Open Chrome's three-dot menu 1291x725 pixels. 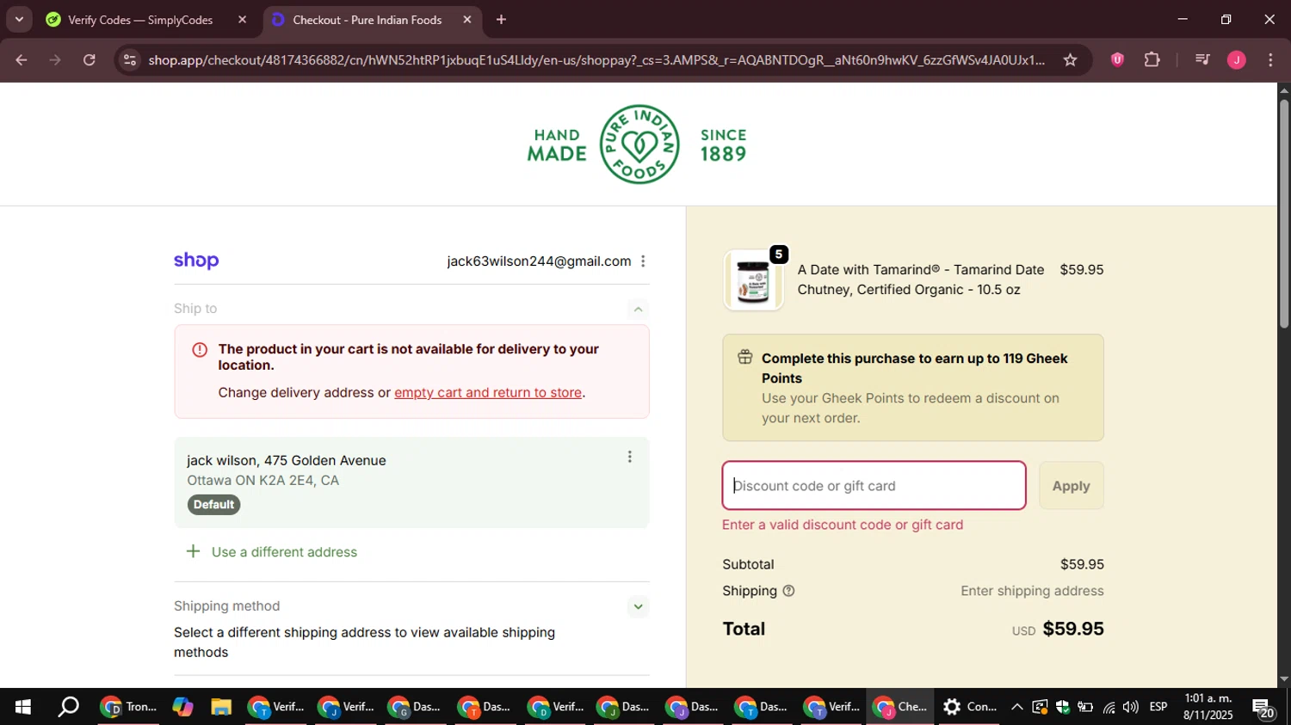[x=1270, y=60]
